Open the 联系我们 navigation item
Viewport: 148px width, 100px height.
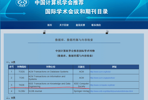click(x=96, y=25)
